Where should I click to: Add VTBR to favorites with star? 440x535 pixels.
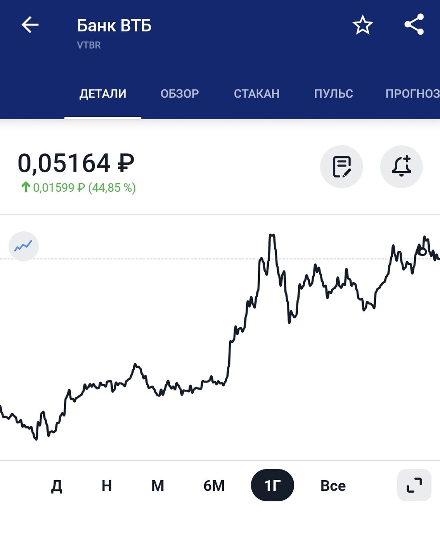pyautogui.click(x=362, y=25)
